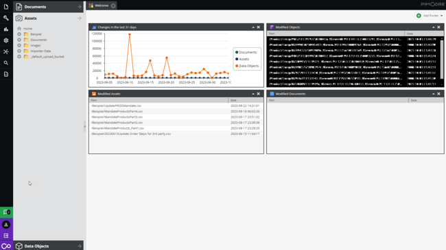446x250 pixels.
Task: Collapse the Modified Assets portlet
Action: [253, 94]
